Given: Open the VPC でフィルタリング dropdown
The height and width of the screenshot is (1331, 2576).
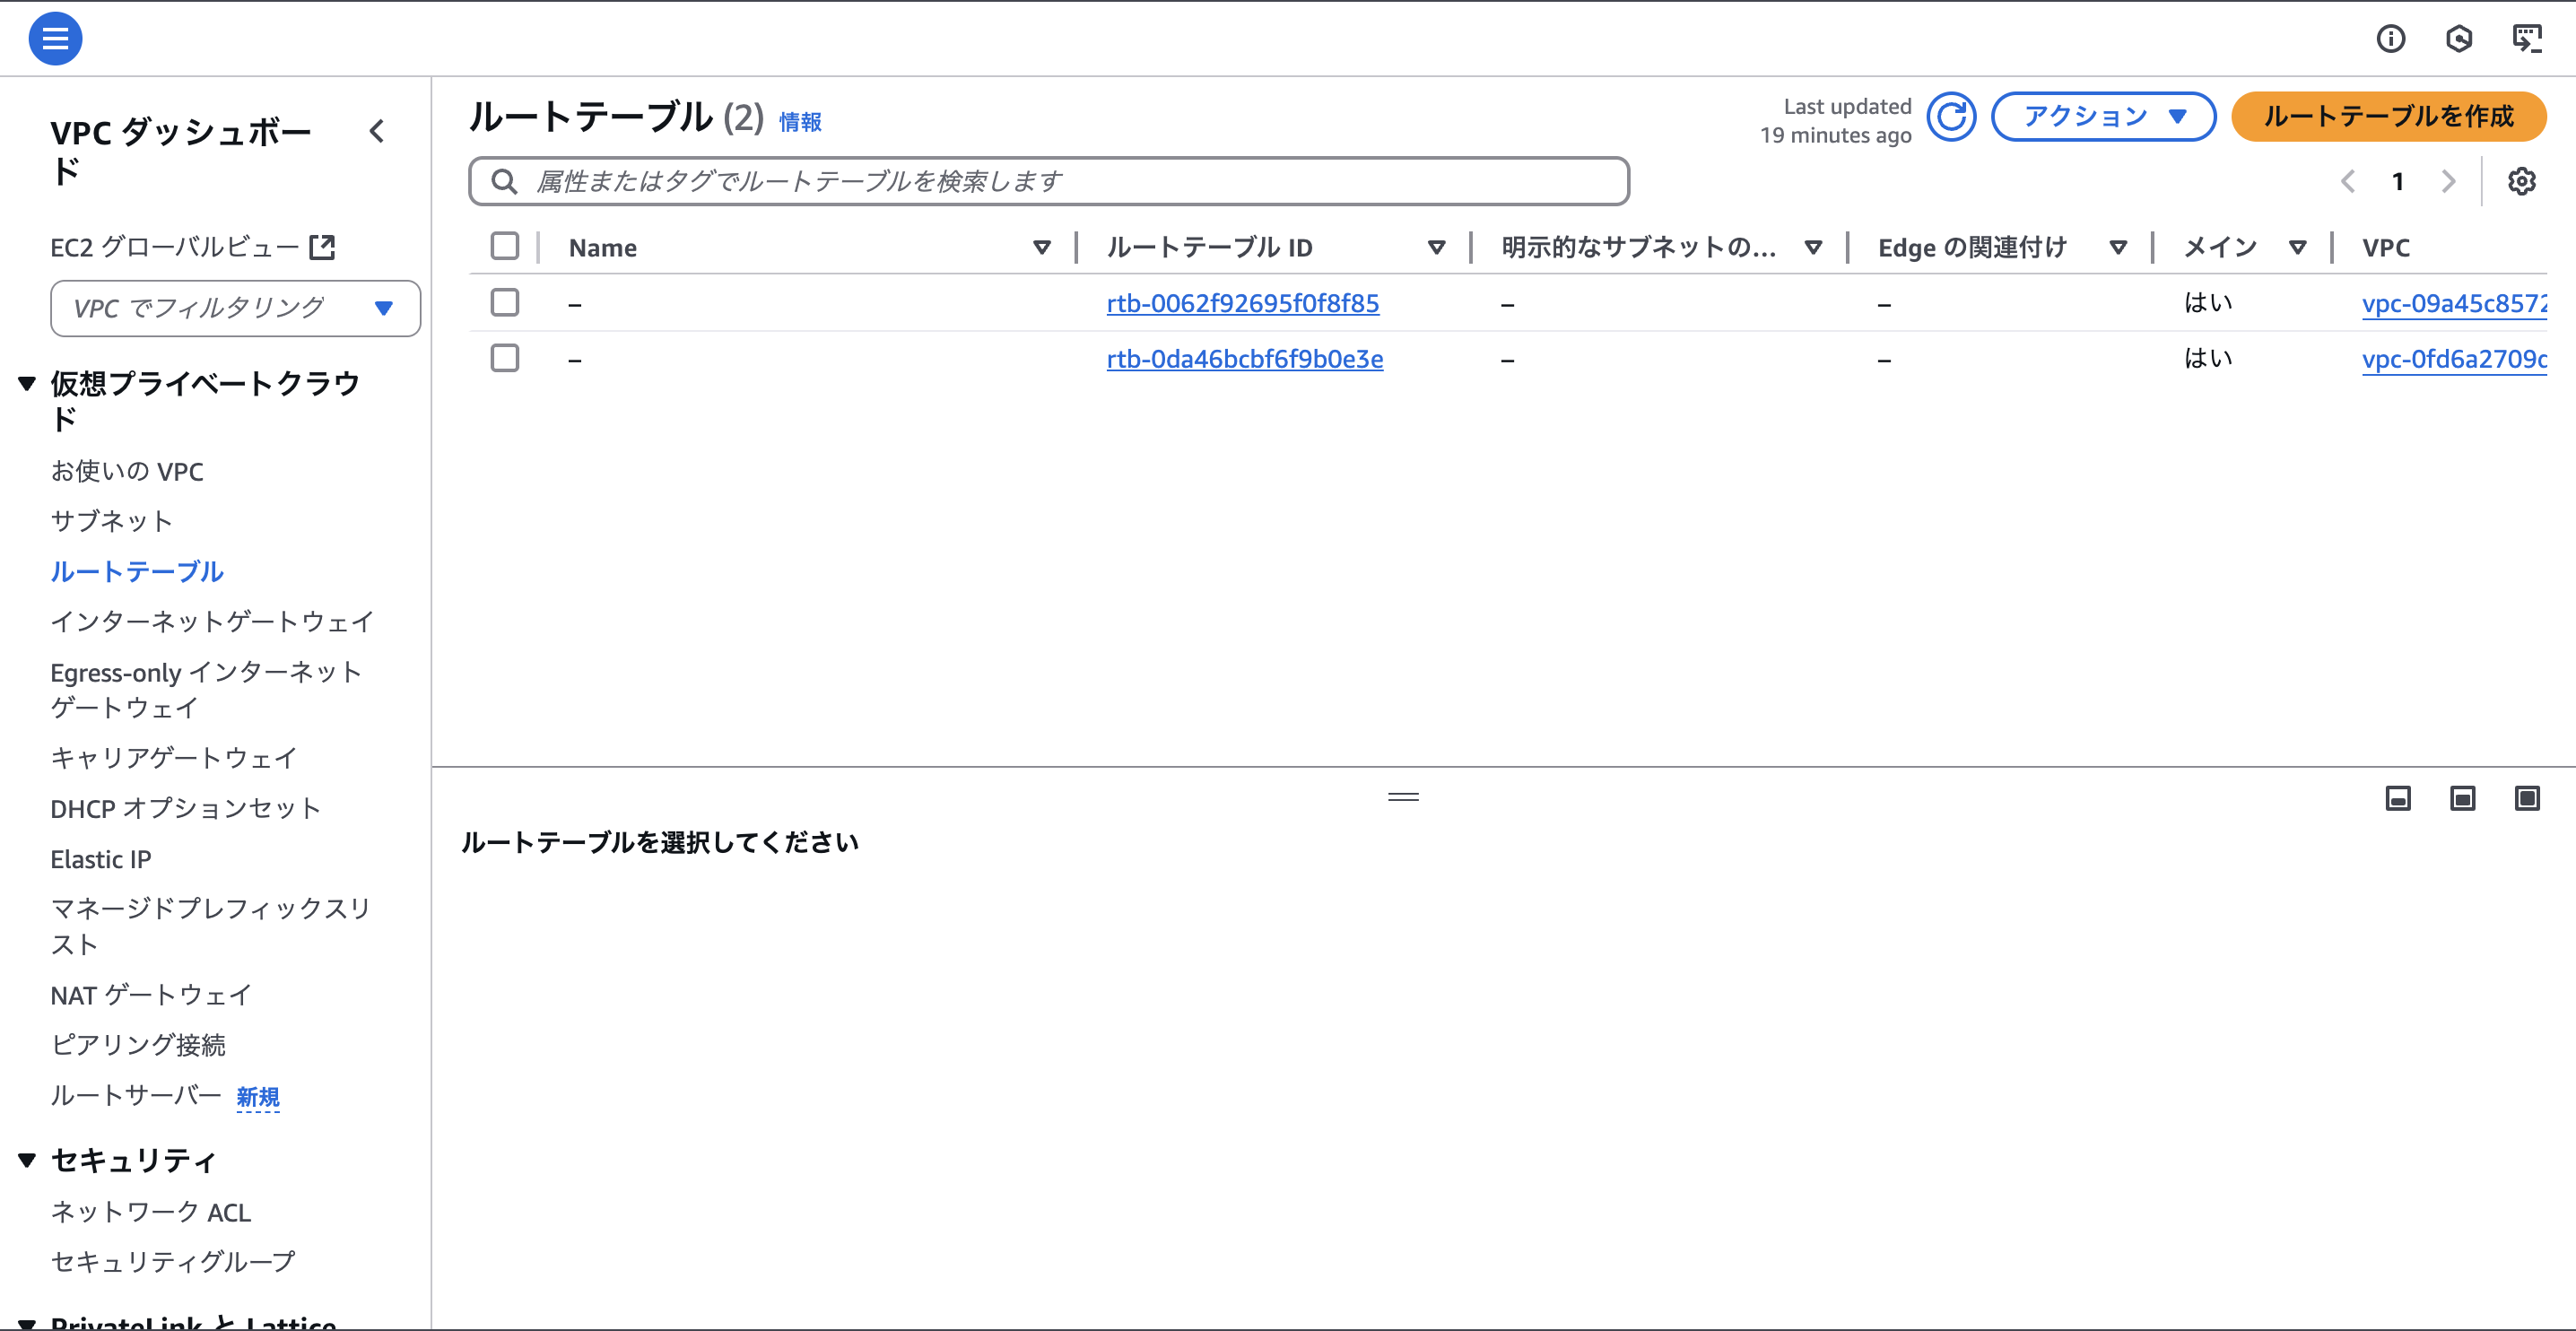Looking at the screenshot, I should point(235,308).
